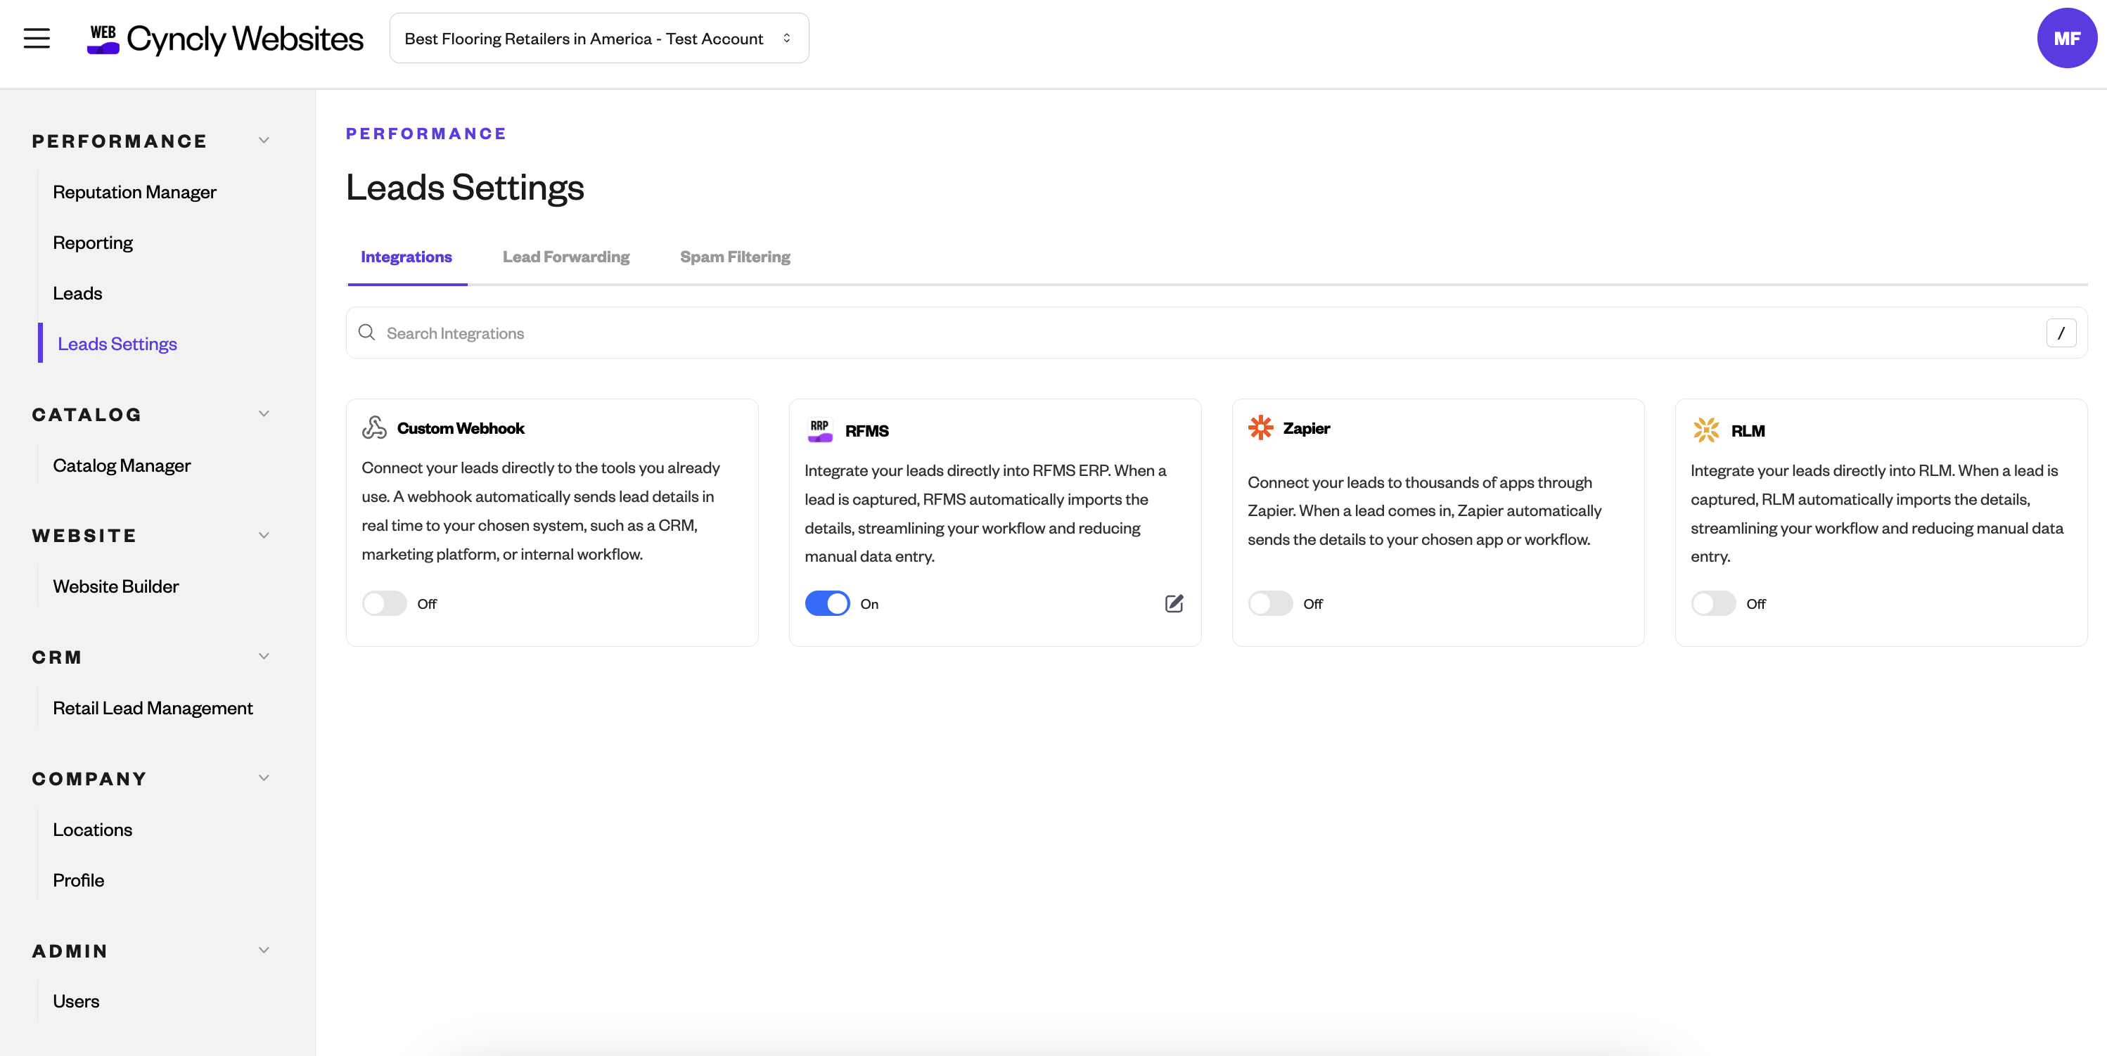Viewport: 2107px width, 1056px height.
Task: Click the RFMS card title
Action: pyautogui.click(x=866, y=431)
